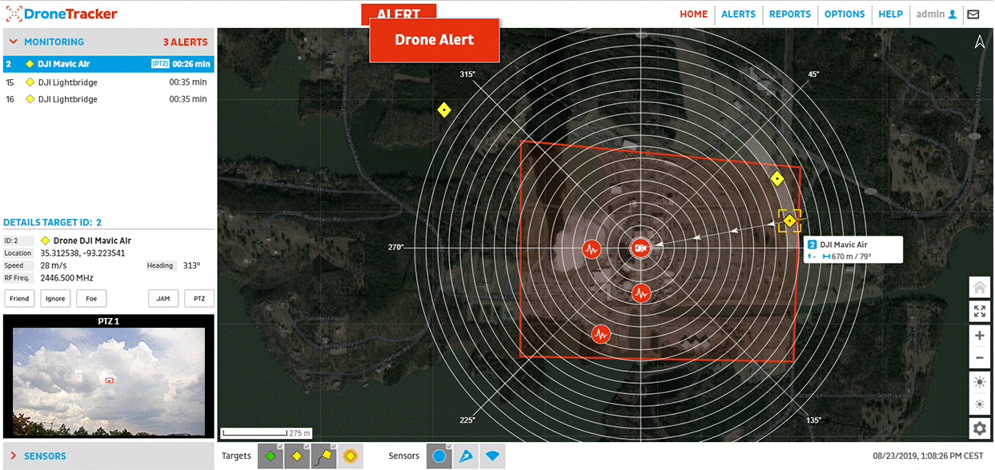The height and width of the screenshot is (470, 995).
Task: Click the speed value 28 m/s
Action: [x=54, y=265]
